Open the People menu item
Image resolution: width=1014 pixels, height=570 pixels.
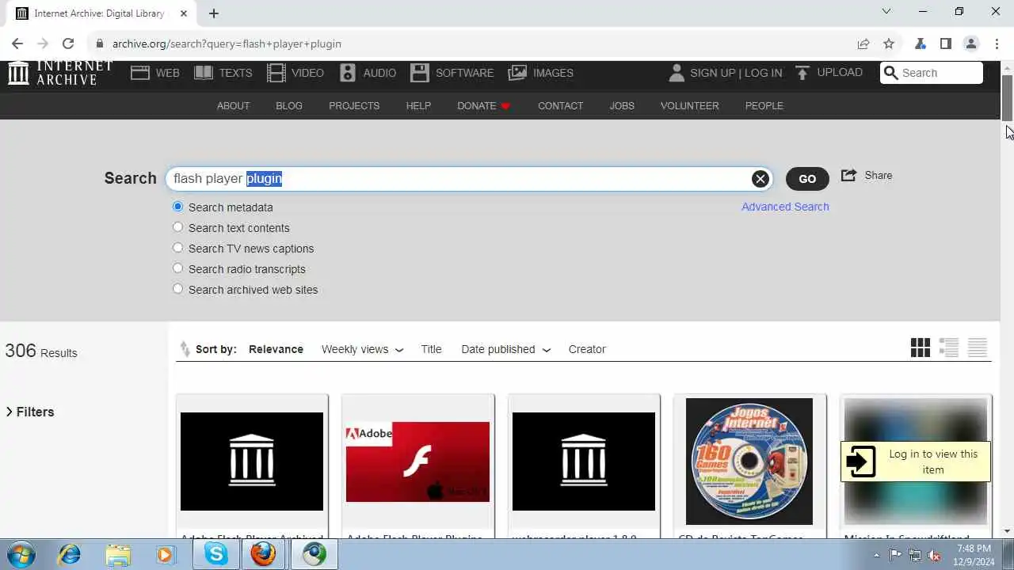(764, 105)
